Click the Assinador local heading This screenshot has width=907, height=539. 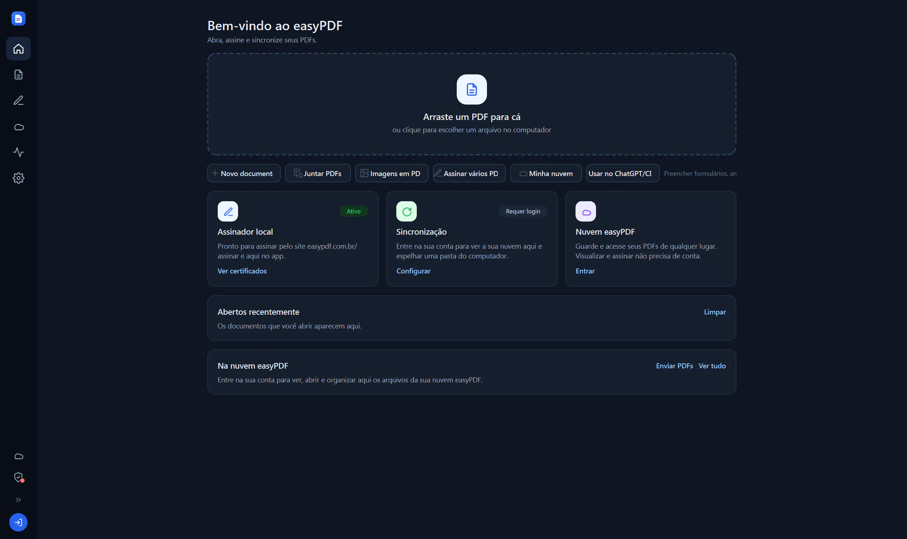(x=245, y=232)
